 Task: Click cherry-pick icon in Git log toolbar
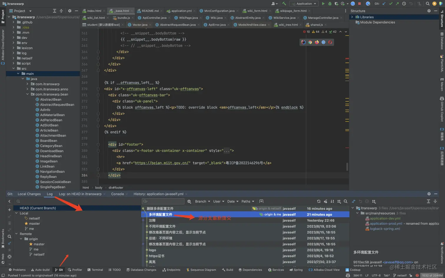click(326, 201)
